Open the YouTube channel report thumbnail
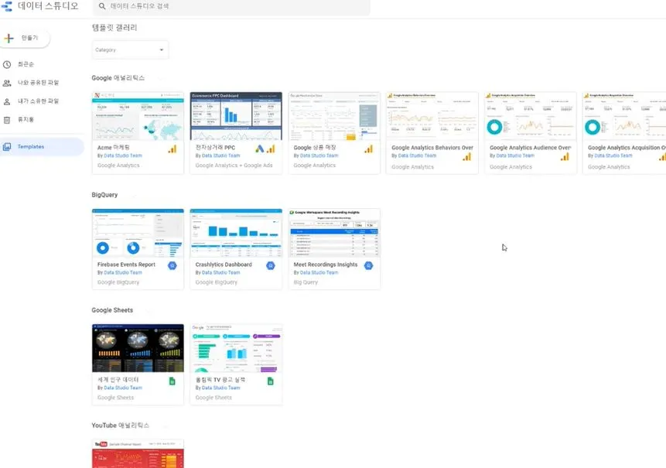The width and height of the screenshot is (666, 468). (138, 453)
